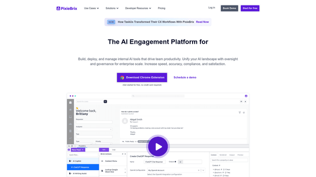Image resolution: width=316 pixels, height=177 pixels.
Task: Select the Lookup Google Sheet Row brick
Action: [x=113, y=171]
